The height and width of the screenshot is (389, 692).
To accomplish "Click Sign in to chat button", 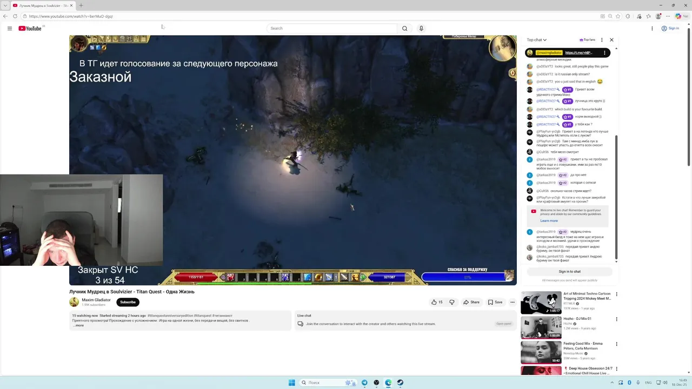I will [x=569, y=272].
